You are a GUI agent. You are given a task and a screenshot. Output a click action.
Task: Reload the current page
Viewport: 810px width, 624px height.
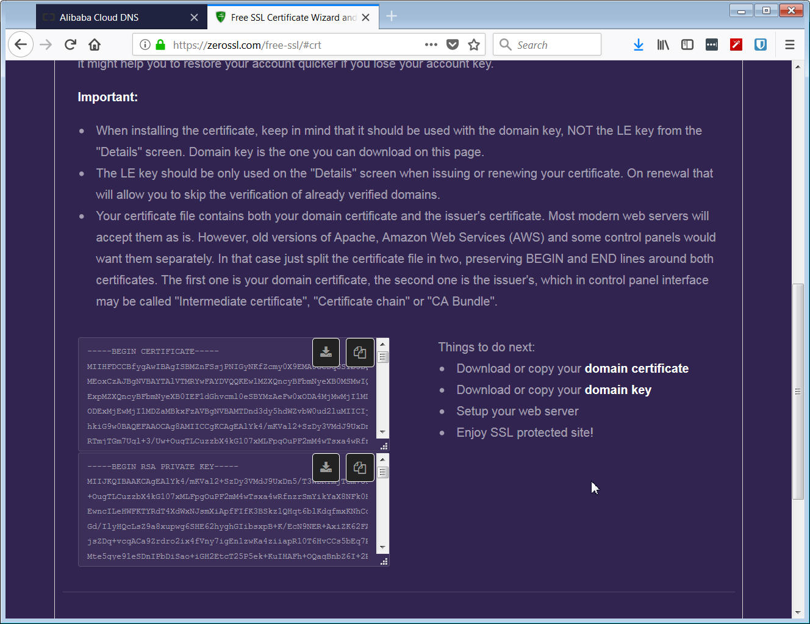(x=70, y=45)
